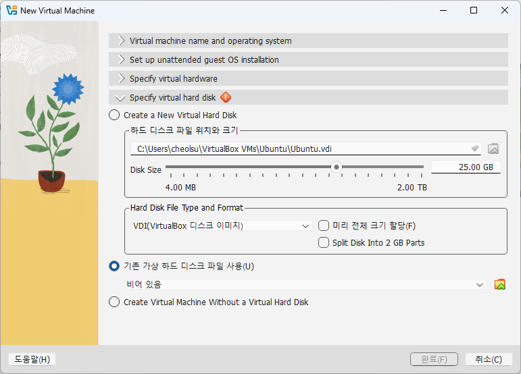
Task: Collapse the Specify virtual hard disk section
Action: pos(172,97)
